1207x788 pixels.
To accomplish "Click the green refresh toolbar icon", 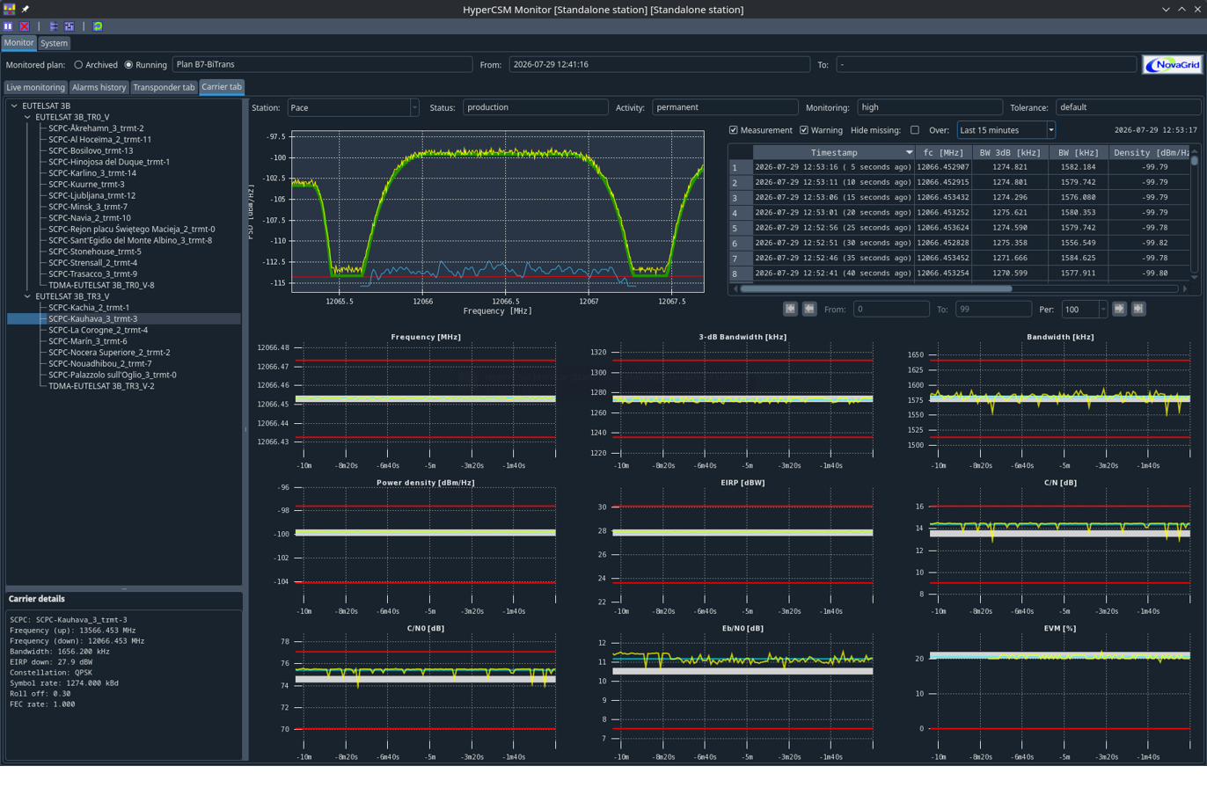I will [98, 26].
